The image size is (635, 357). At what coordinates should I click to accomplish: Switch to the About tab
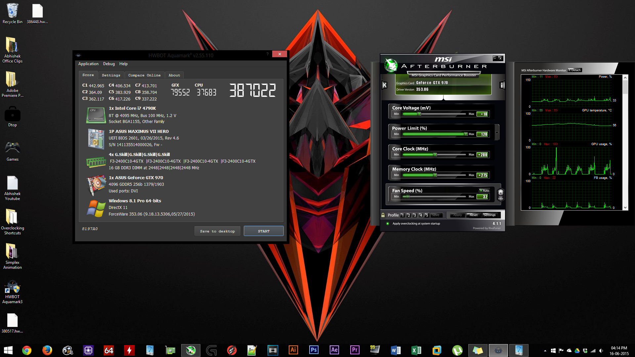coord(174,75)
